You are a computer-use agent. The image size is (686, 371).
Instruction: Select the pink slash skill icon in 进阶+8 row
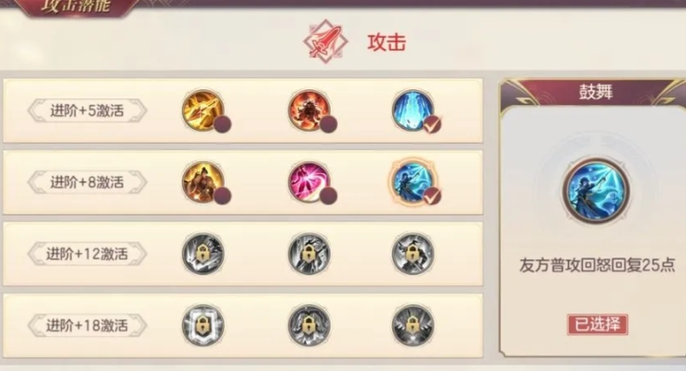(308, 182)
